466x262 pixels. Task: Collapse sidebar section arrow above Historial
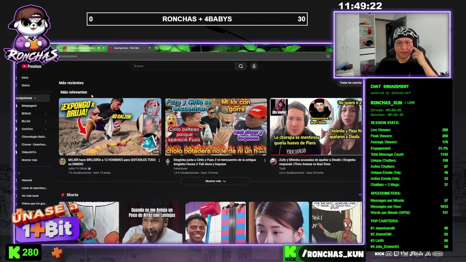tap(19, 172)
